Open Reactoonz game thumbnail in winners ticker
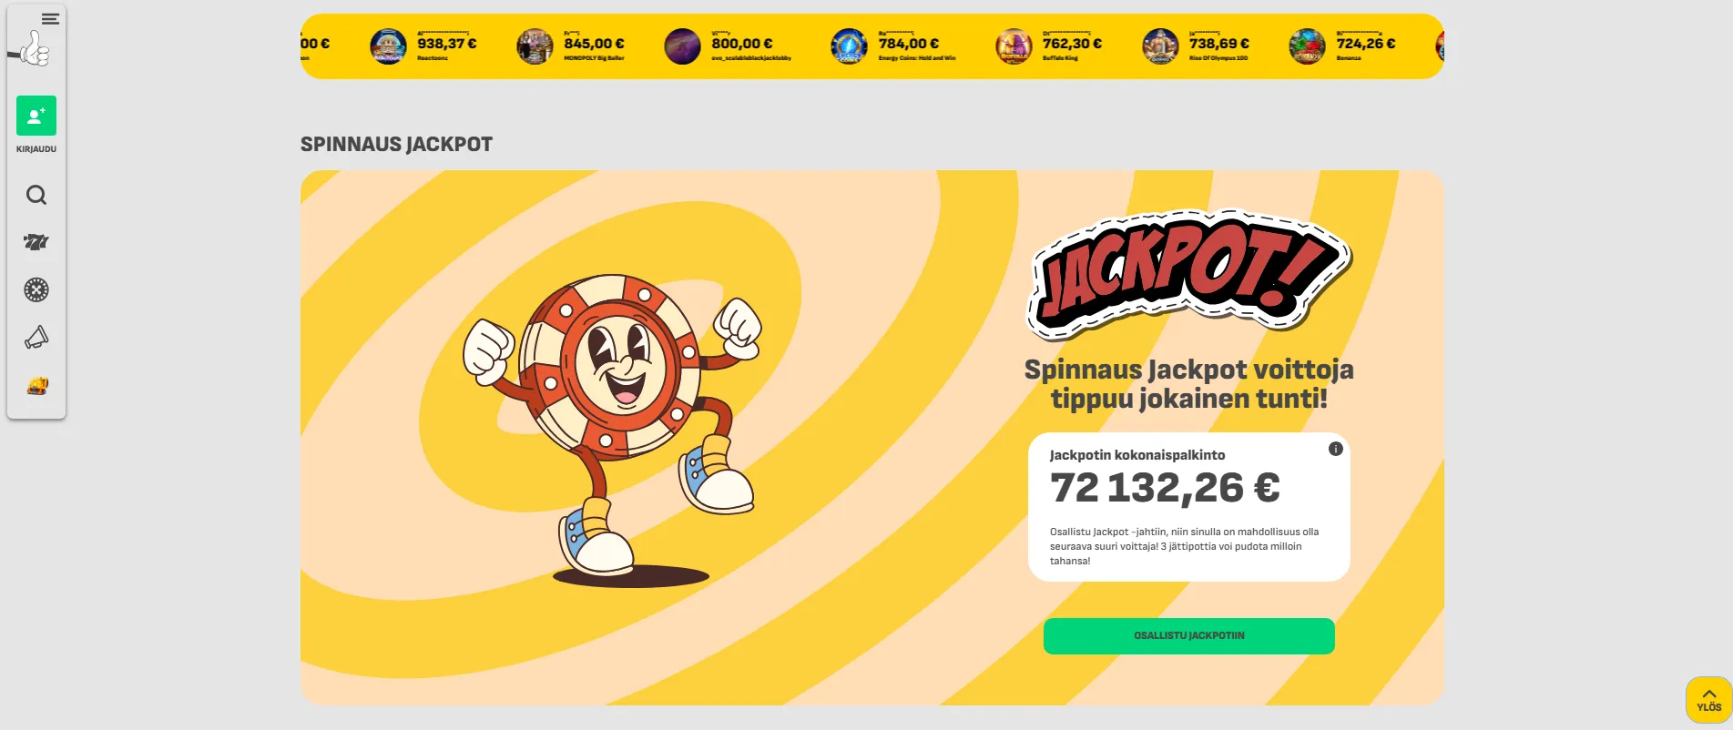 (388, 46)
